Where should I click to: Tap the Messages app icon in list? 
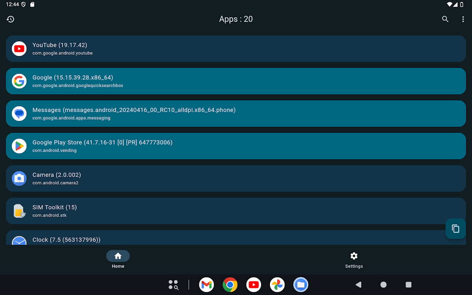pyautogui.click(x=19, y=114)
